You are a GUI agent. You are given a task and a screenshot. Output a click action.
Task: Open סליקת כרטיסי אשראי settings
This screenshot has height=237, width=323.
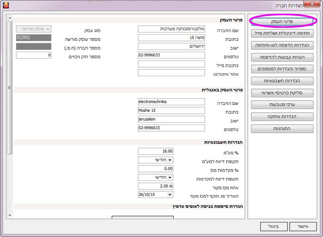(x=282, y=93)
